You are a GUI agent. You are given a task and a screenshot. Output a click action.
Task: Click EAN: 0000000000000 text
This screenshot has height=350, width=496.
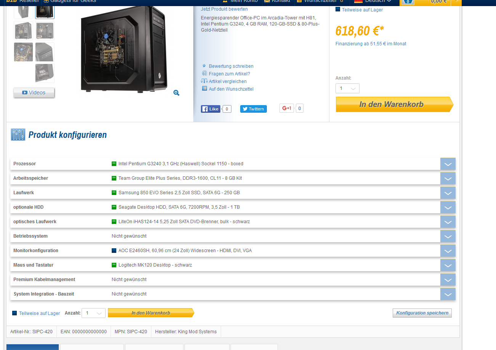click(x=83, y=332)
